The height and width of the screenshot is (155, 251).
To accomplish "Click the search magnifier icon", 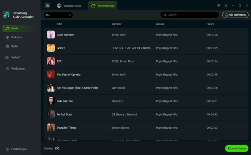I will [x=165, y=15].
